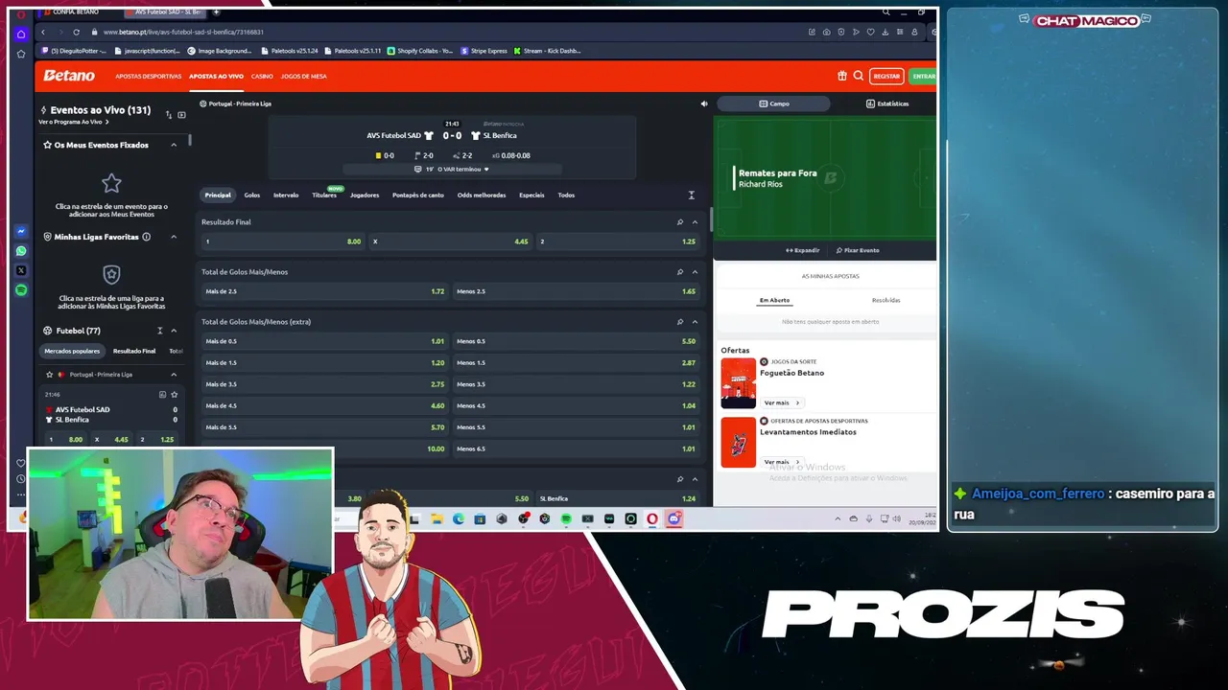
Task: Reload the page in Opera
Action: tap(76, 33)
